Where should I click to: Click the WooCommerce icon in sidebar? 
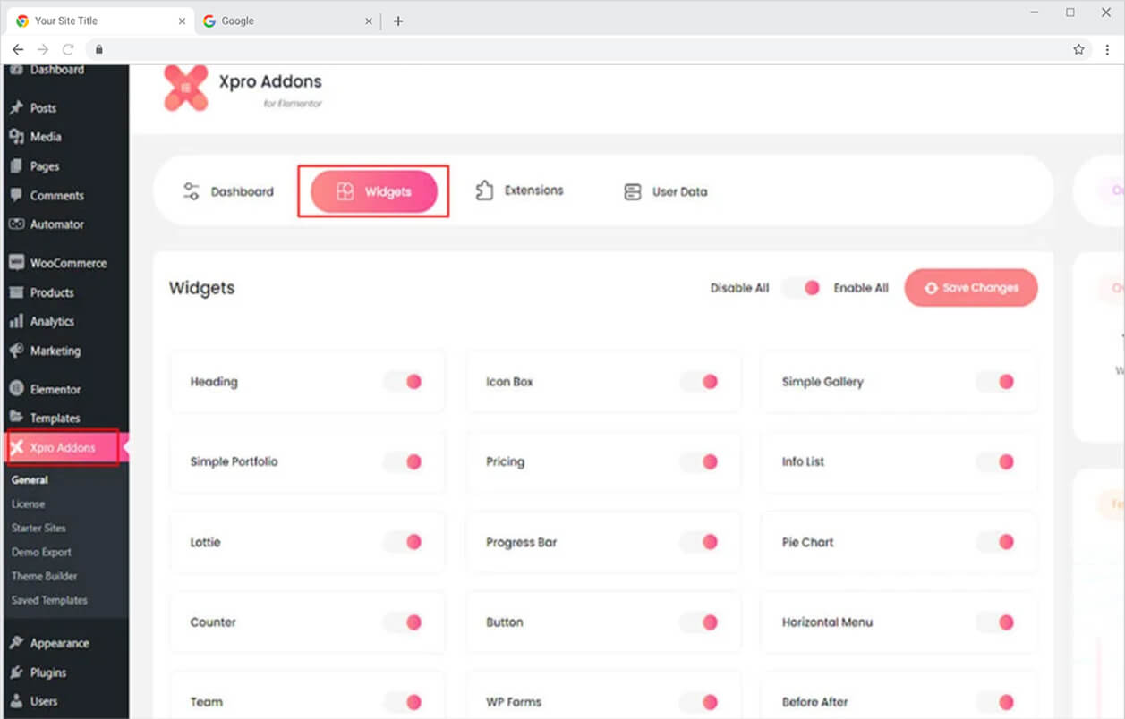click(x=16, y=263)
